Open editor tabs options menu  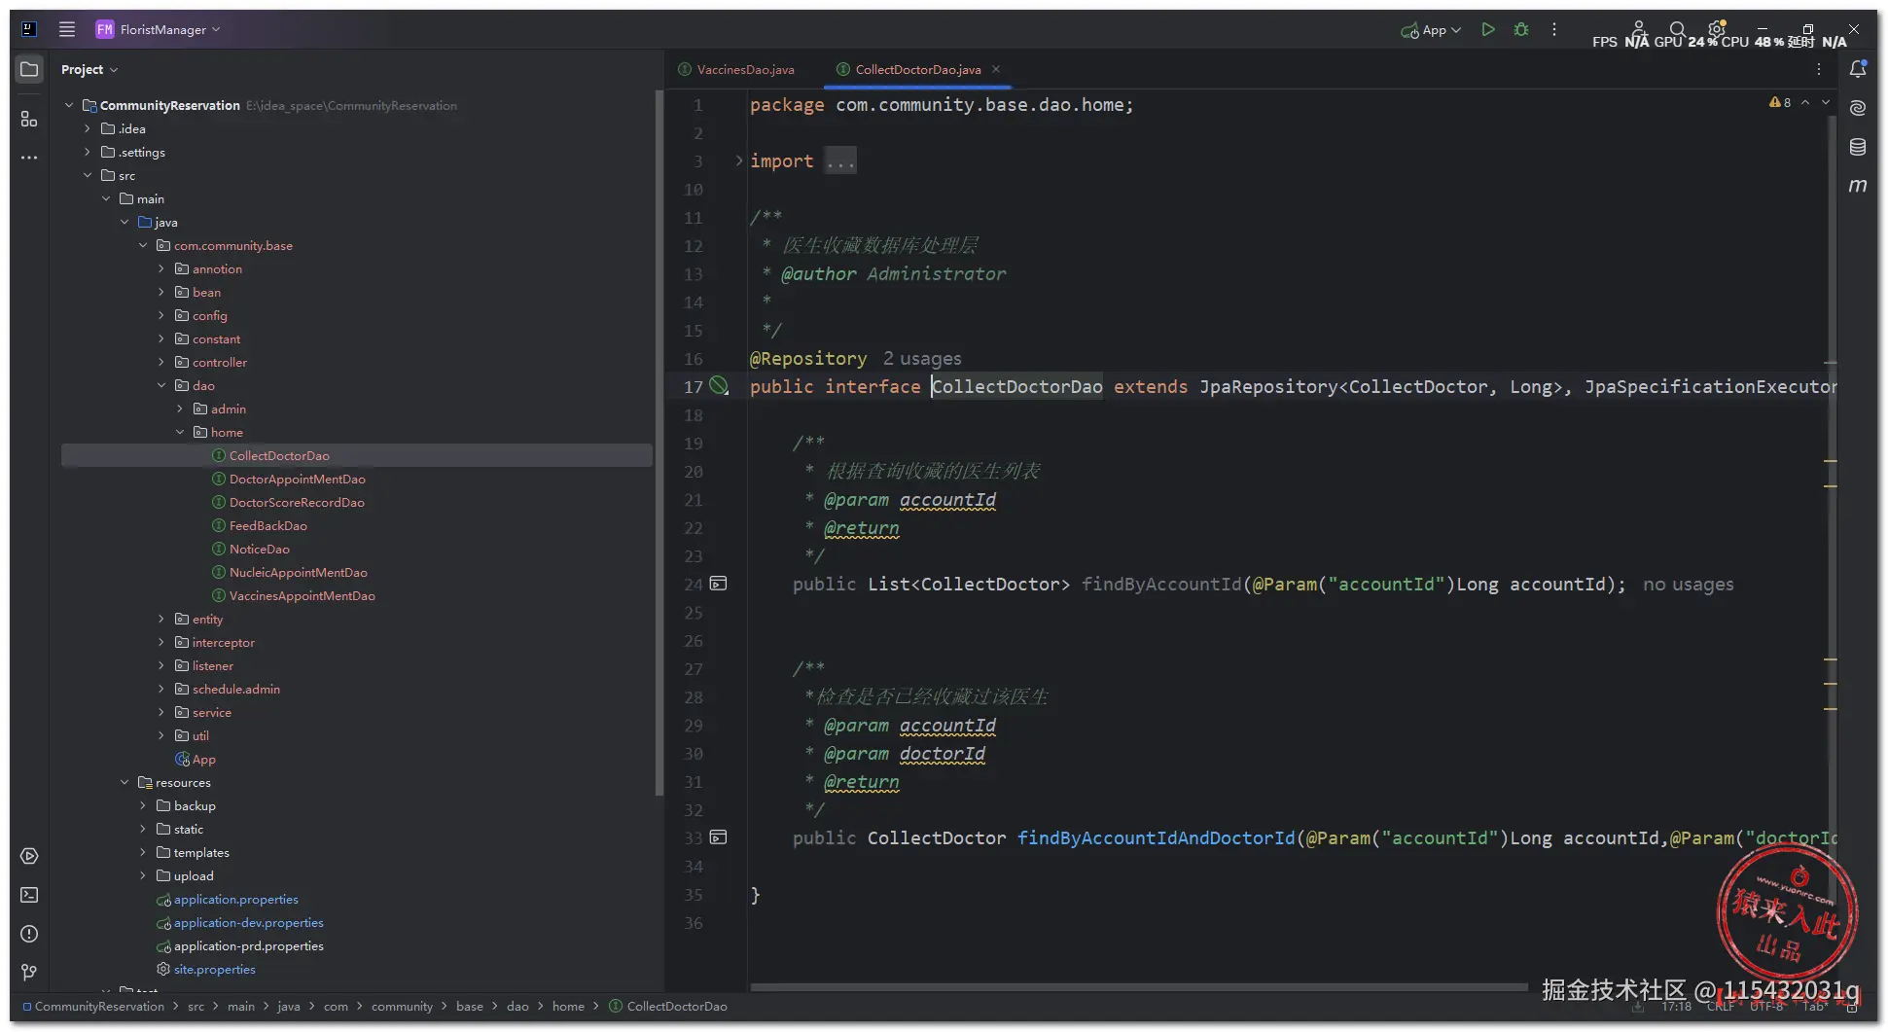pyautogui.click(x=1819, y=69)
